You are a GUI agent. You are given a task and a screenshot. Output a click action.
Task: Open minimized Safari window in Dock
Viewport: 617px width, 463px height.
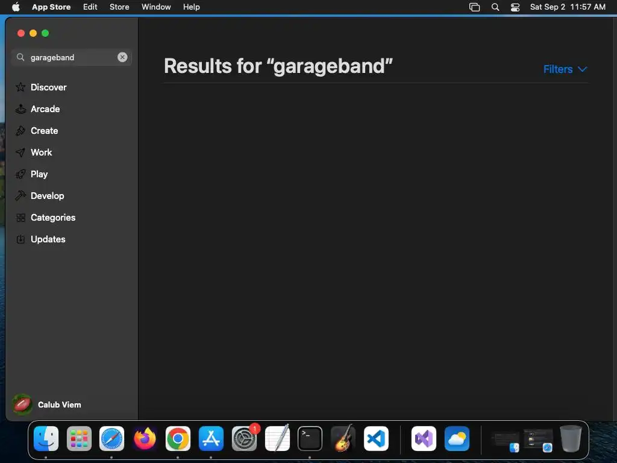tap(538, 440)
